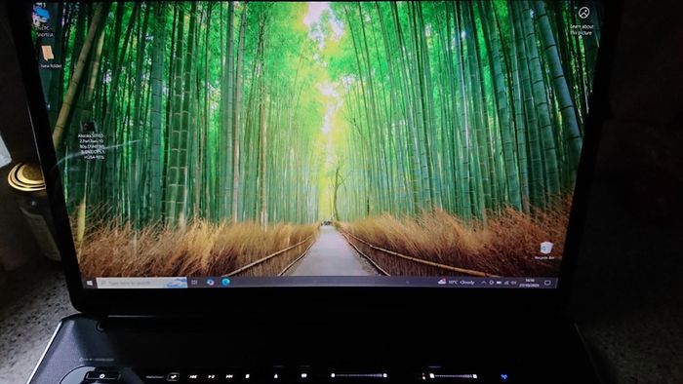Open Task View from the taskbar
This screenshot has height=384, width=683.
(x=194, y=283)
